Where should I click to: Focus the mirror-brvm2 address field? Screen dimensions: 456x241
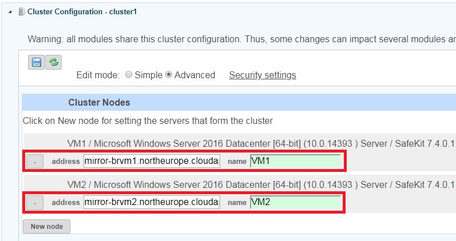pos(152,202)
